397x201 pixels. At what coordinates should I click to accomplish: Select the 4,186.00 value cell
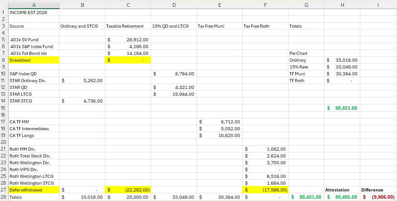[128, 47]
